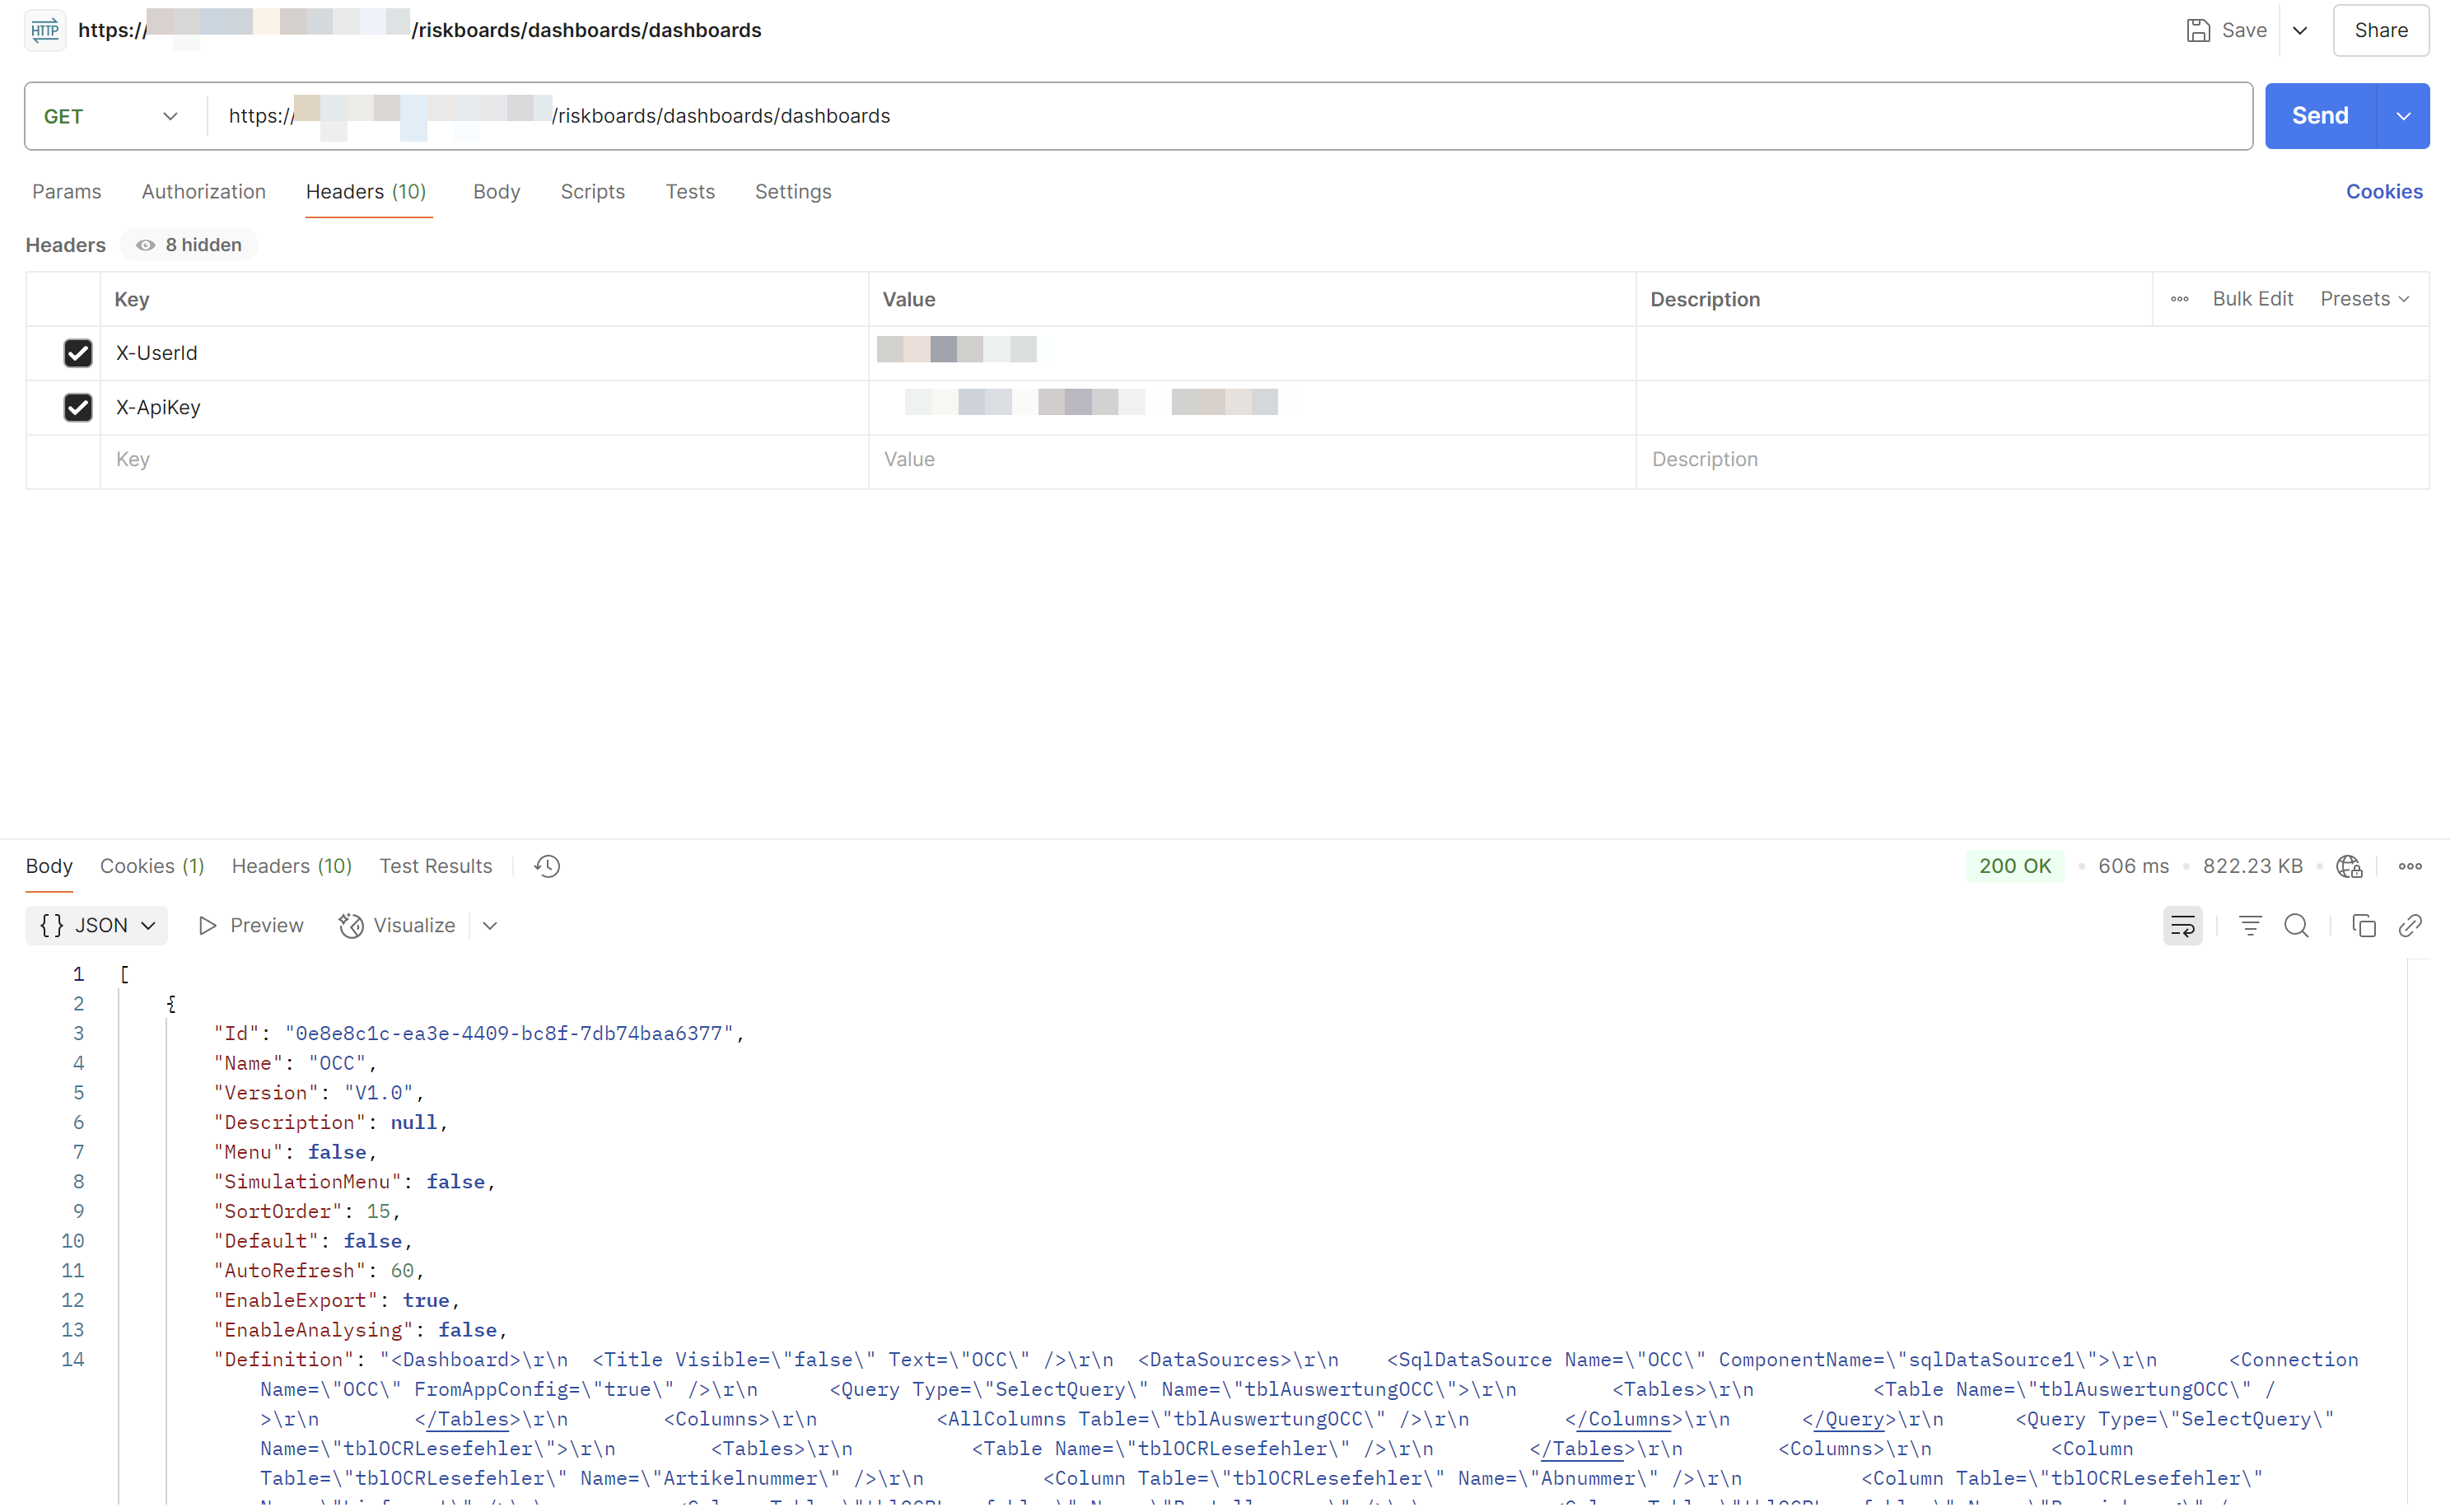The width and height of the screenshot is (2450, 1512).
Task: Expand the Send button arrow options
Action: [x=2402, y=116]
